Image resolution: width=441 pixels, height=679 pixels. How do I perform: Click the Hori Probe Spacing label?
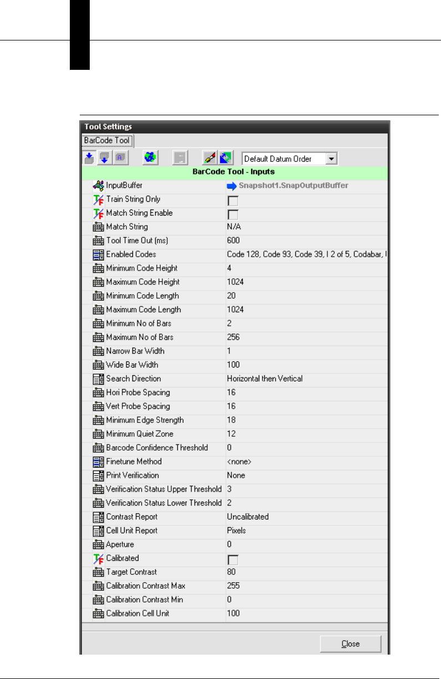(138, 393)
